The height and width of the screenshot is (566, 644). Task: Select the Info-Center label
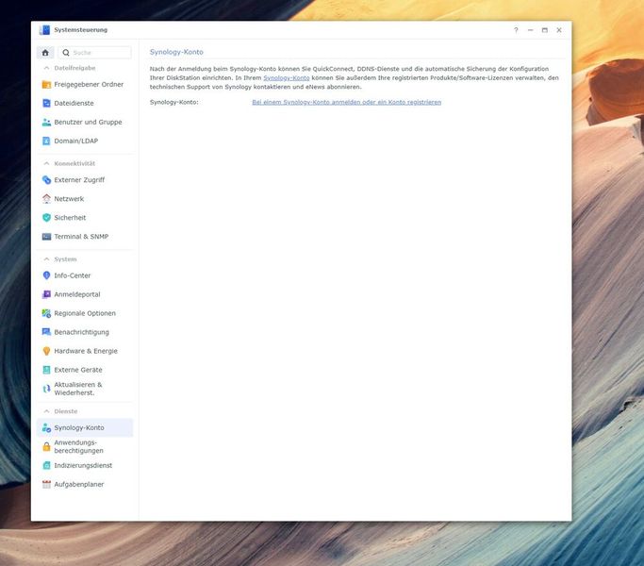[x=73, y=275]
